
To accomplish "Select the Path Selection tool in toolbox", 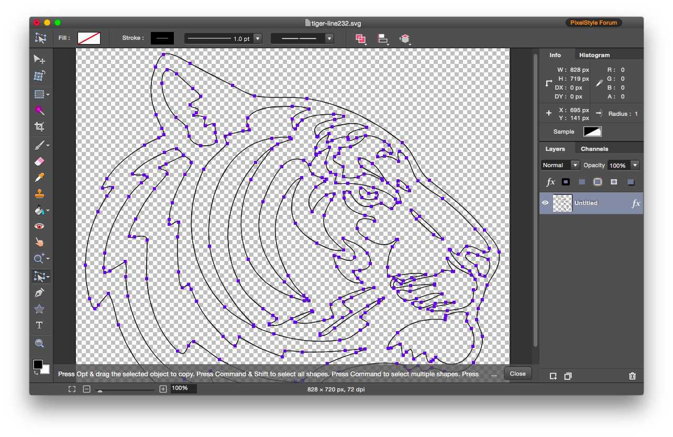I will pyautogui.click(x=39, y=276).
